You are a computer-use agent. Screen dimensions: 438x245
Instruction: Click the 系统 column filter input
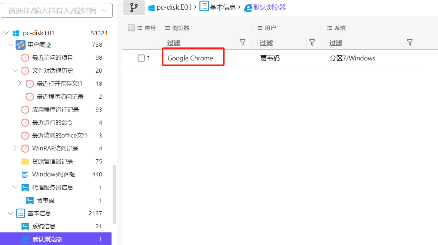[x=365, y=43]
